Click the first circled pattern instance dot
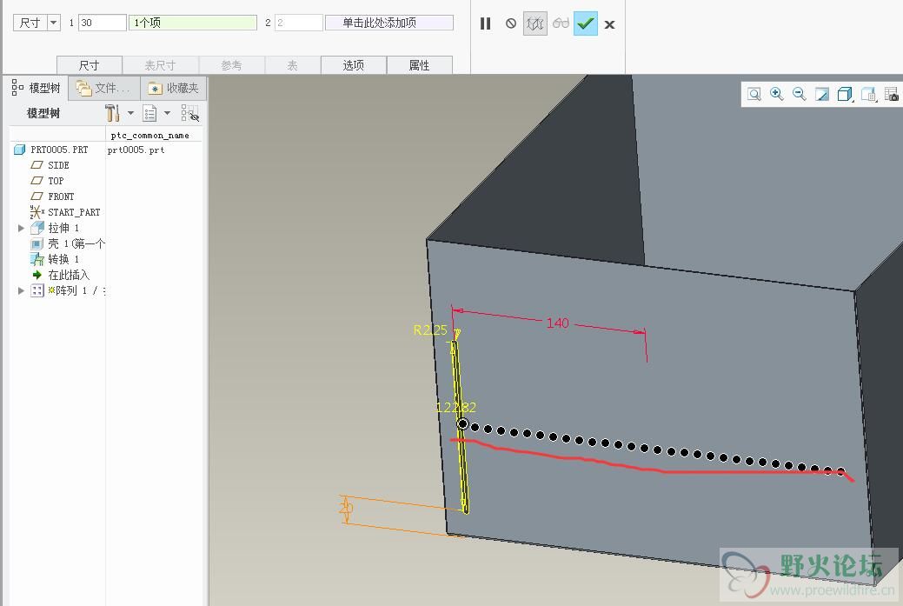 coord(463,424)
